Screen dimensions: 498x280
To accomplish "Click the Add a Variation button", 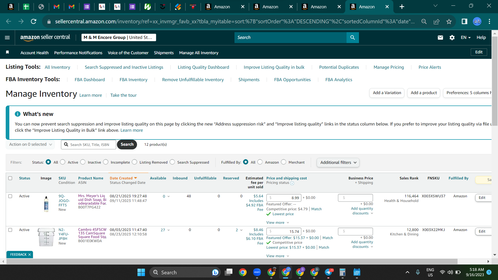I will (387, 93).
